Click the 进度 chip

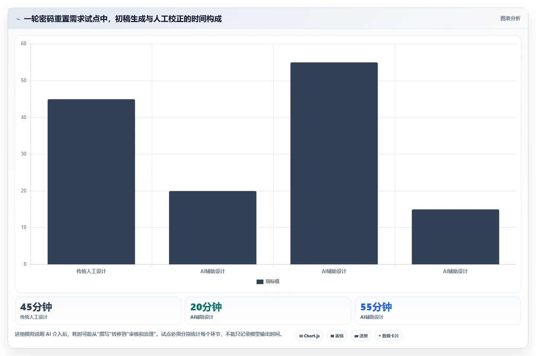coord(361,336)
